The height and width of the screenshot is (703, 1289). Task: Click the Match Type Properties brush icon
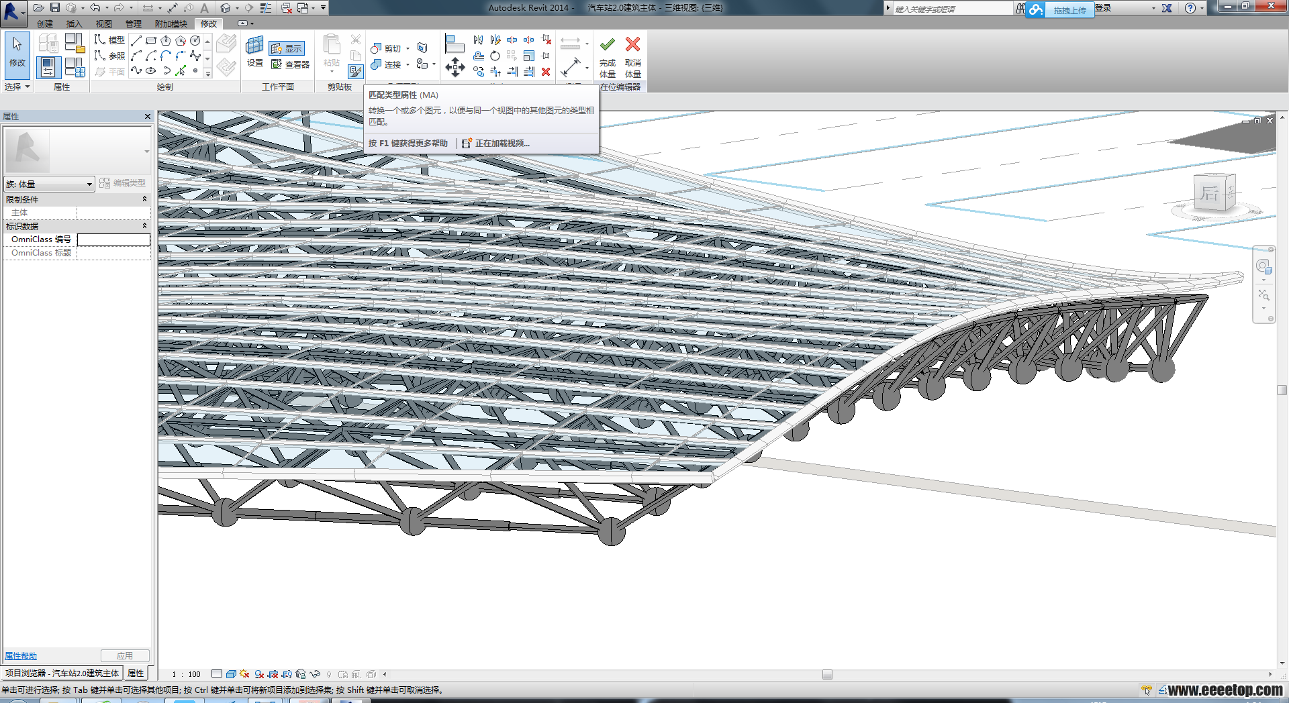click(x=356, y=70)
